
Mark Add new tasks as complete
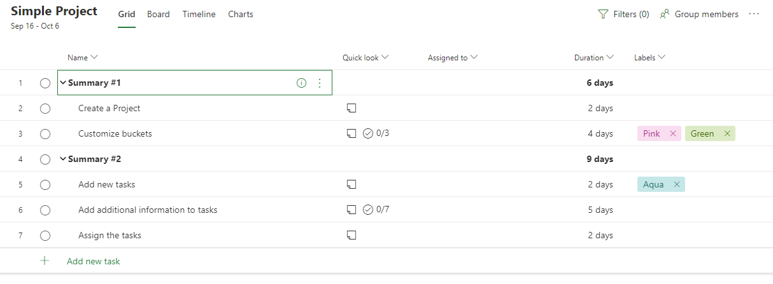[x=45, y=184]
